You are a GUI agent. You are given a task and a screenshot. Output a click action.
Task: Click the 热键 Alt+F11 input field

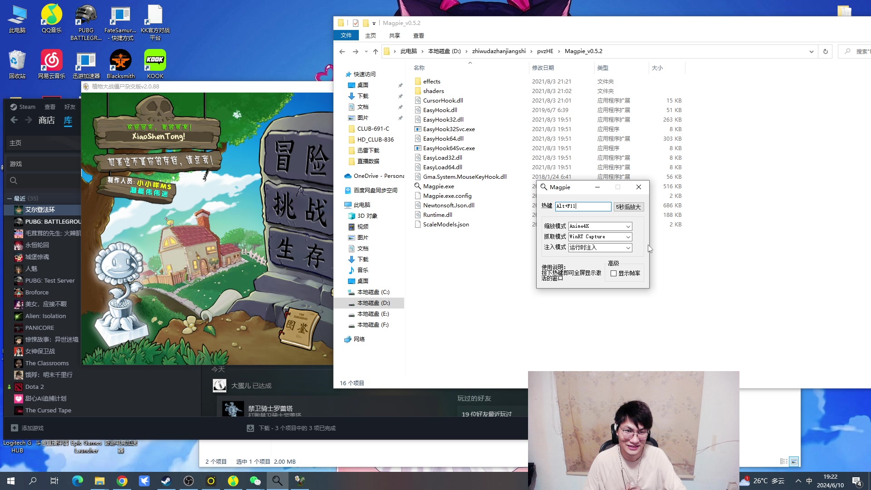(582, 206)
